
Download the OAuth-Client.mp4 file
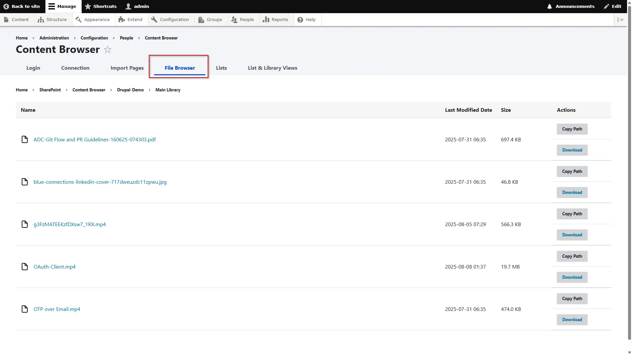pos(572,277)
